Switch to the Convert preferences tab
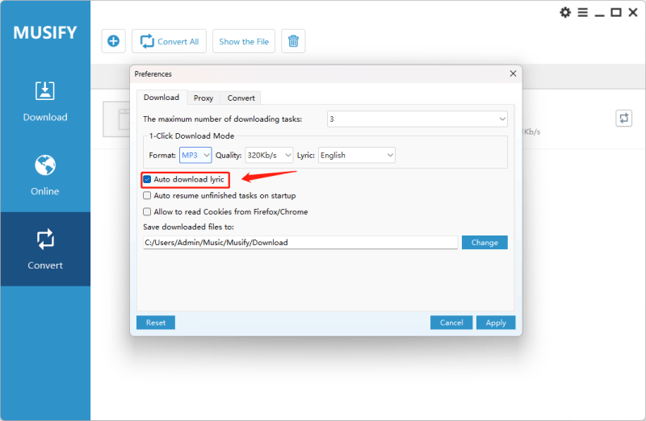 241,98
